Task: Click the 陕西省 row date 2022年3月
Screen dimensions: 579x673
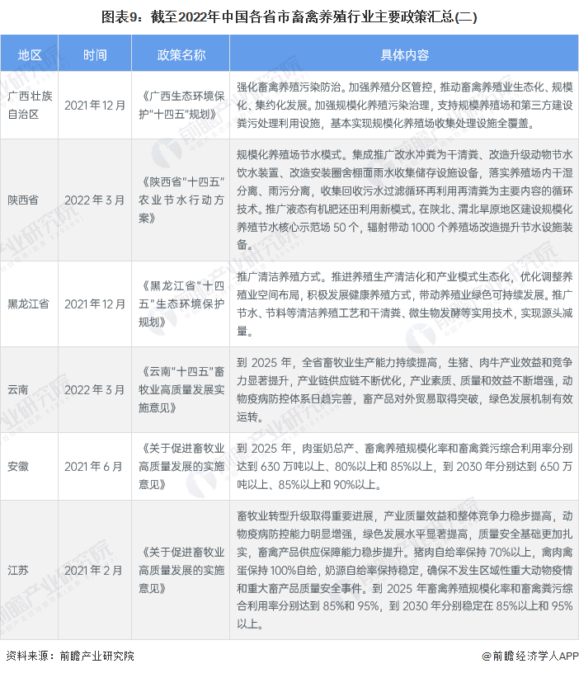Action: click(95, 199)
